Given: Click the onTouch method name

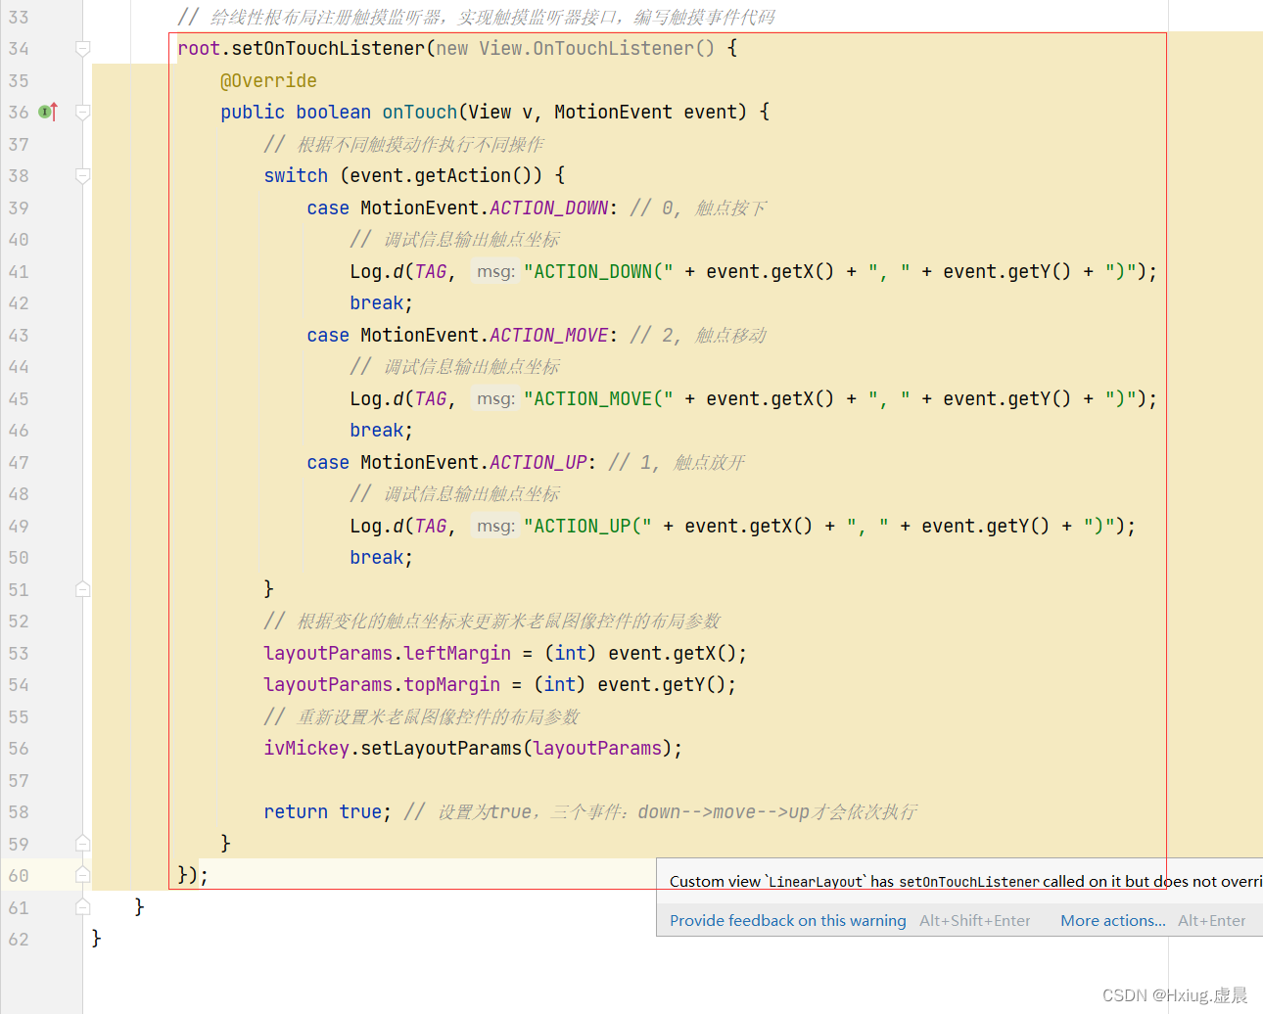Looking at the screenshot, I should (x=420, y=113).
